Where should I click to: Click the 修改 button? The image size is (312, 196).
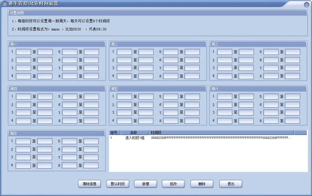coord(173,184)
